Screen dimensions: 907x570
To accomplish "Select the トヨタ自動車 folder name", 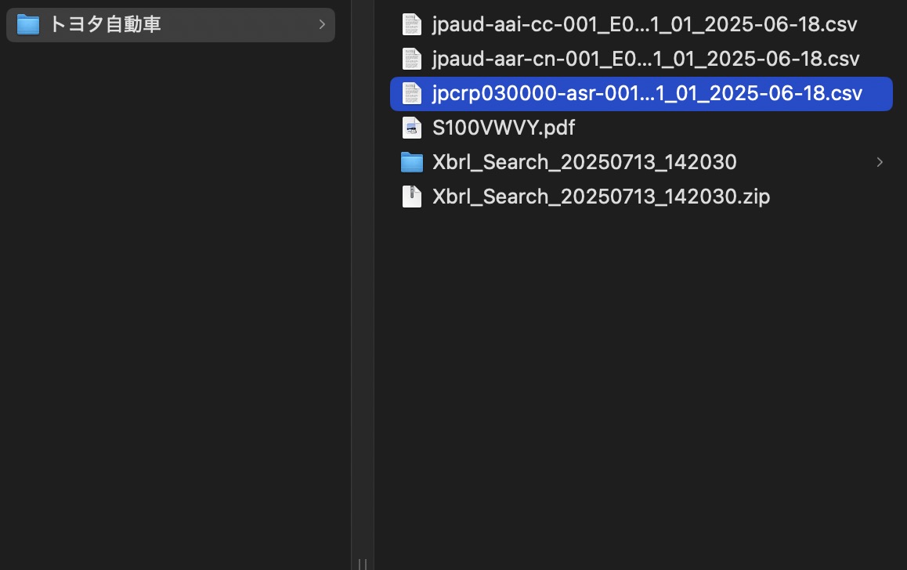I will tap(105, 25).
